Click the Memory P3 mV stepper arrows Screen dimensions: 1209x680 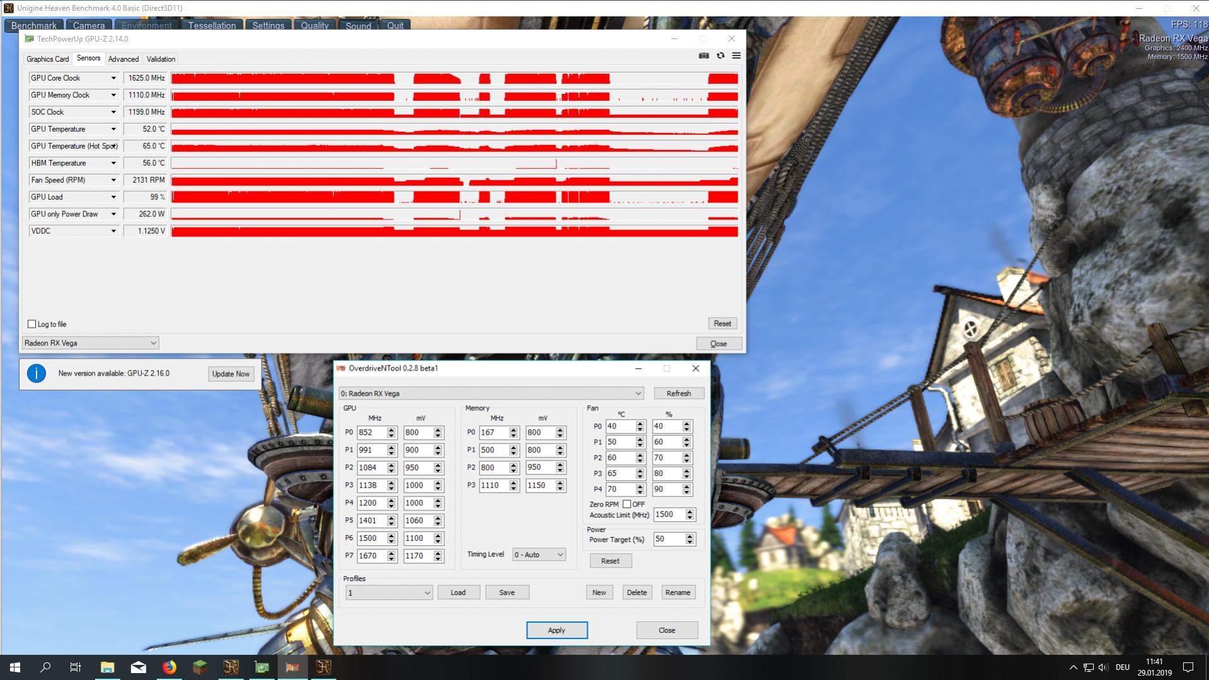[560, 485]
